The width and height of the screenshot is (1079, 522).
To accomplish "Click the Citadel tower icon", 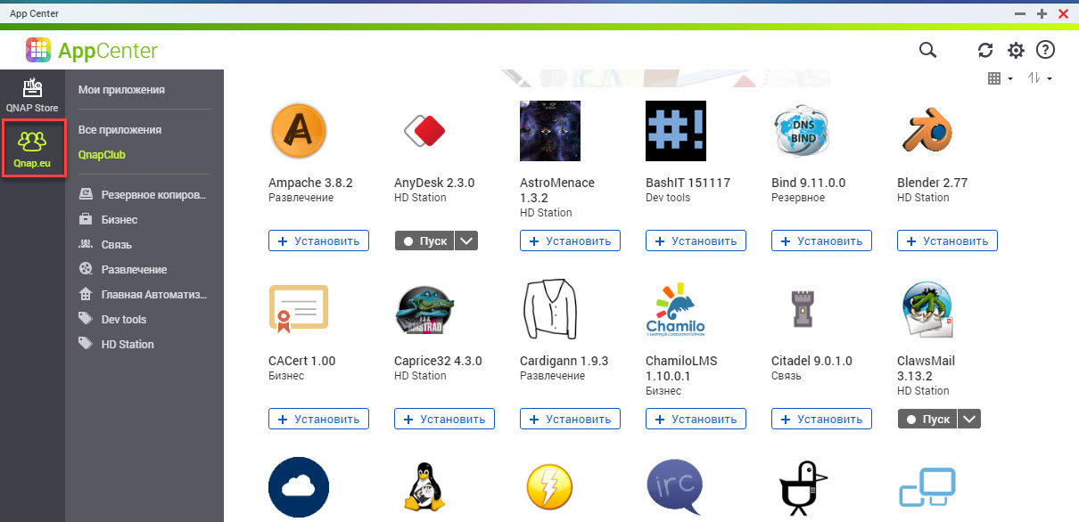I will click(802, 310).
